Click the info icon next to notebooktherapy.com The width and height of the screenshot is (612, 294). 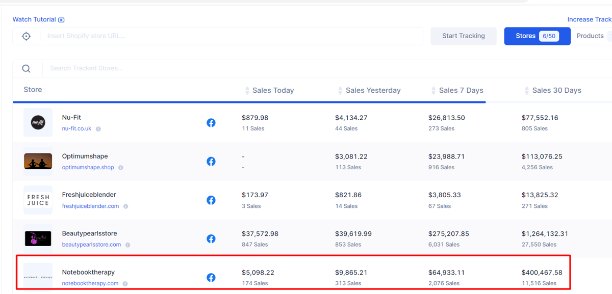coord(125,284)
